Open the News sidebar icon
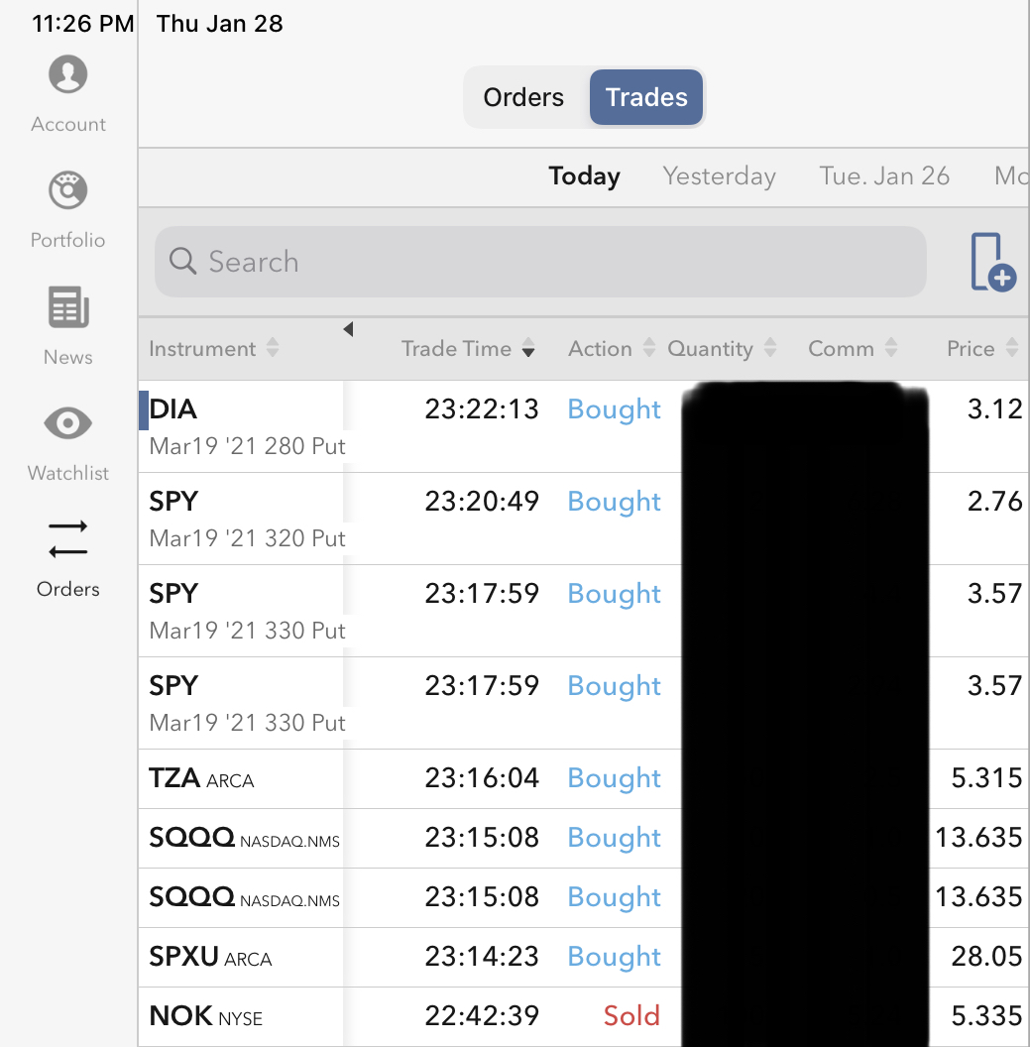Viewport: 1030px width, 1047px height. pyautogui.click(x=68, y=307)
